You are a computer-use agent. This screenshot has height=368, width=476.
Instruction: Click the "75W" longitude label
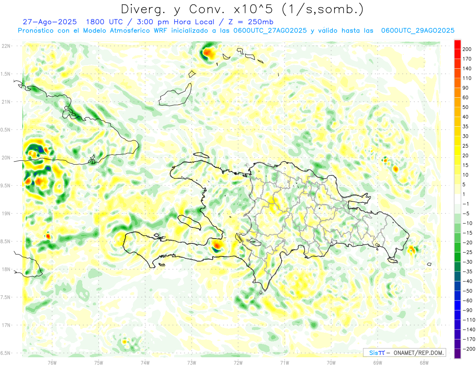(x=99, y=362)
